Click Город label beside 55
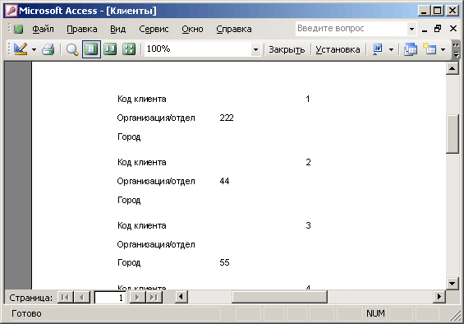 129,263
